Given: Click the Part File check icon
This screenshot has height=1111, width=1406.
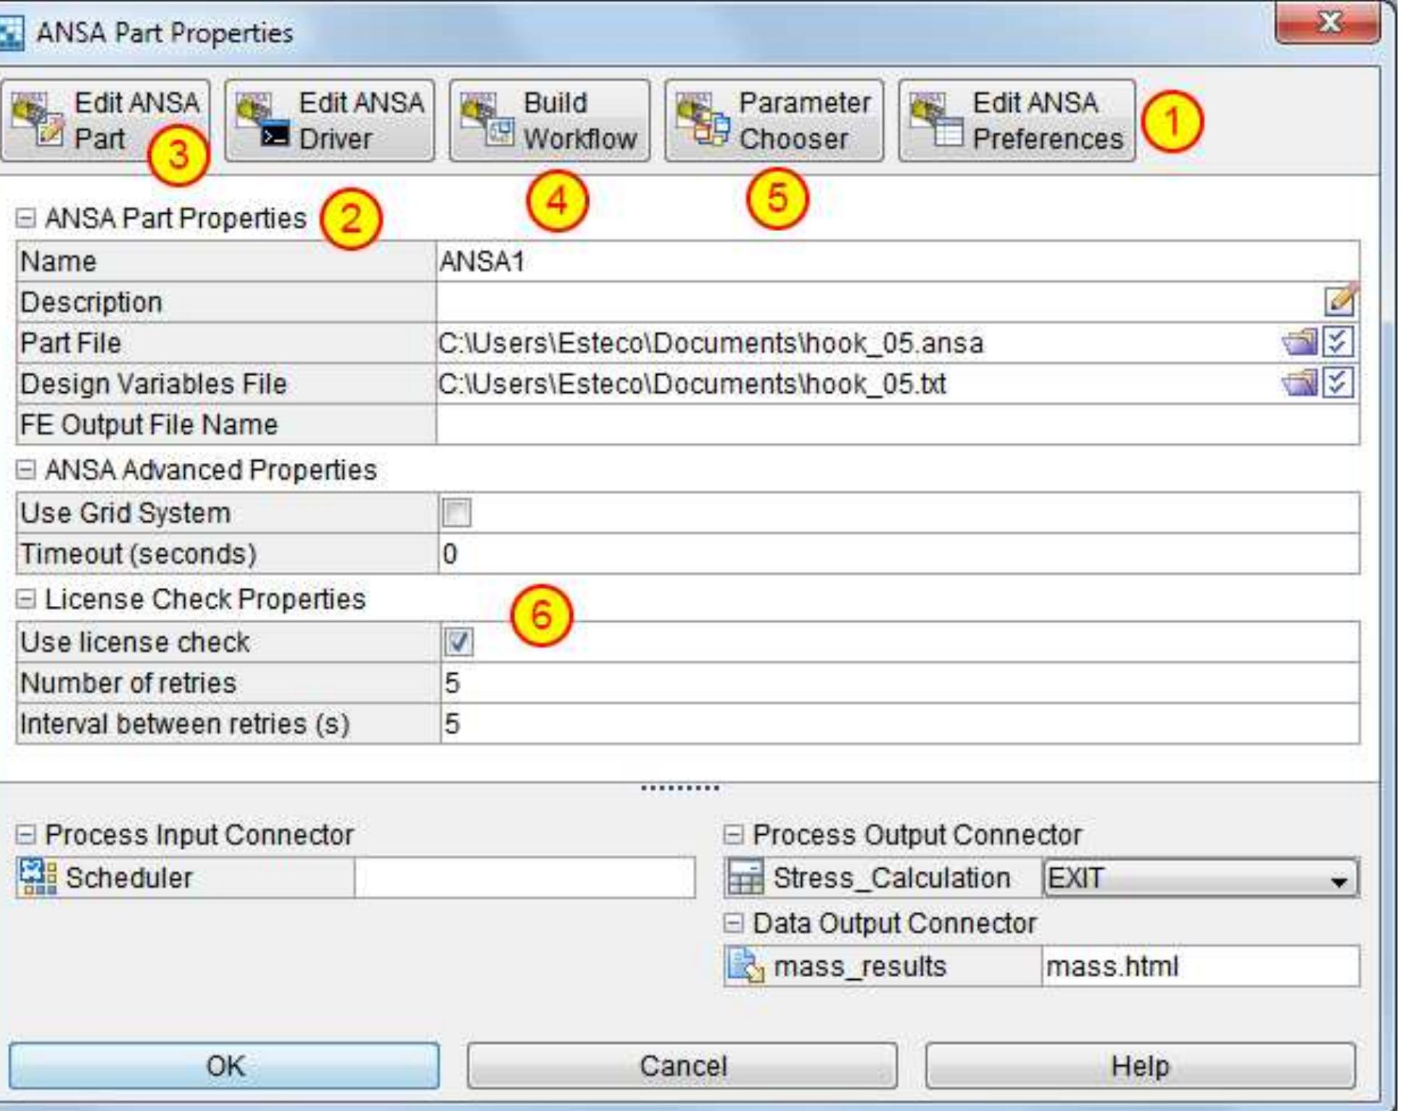Looking at the screenshot, I should click(x=1339, y=341).
